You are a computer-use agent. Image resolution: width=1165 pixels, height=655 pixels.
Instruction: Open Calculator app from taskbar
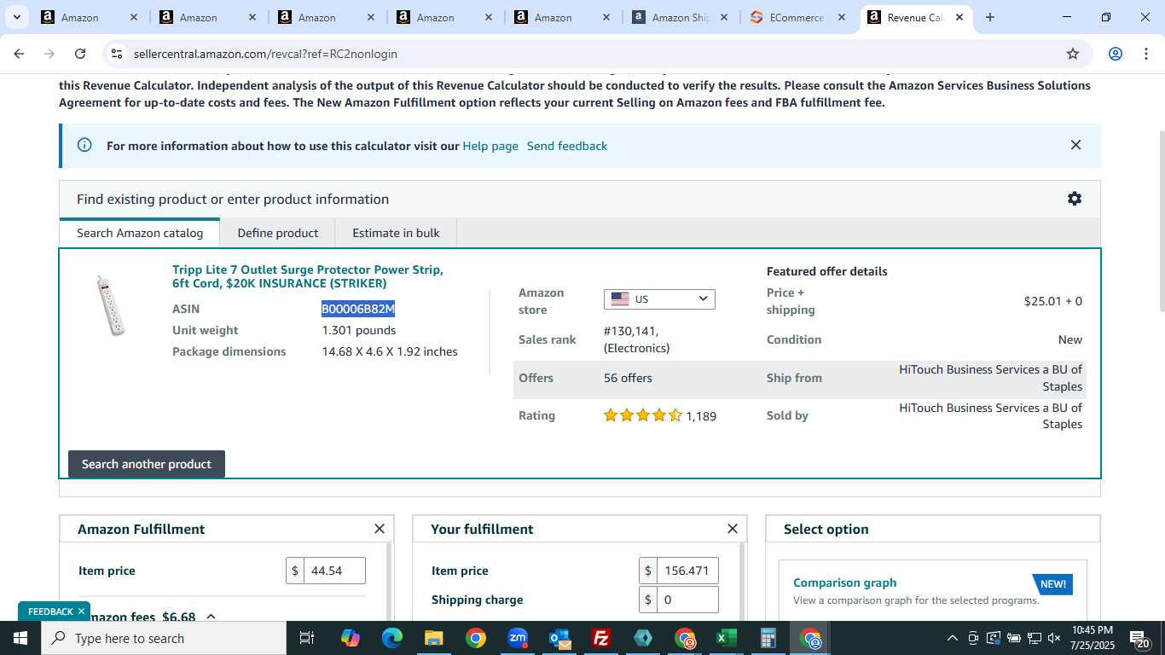click(768, 638)
